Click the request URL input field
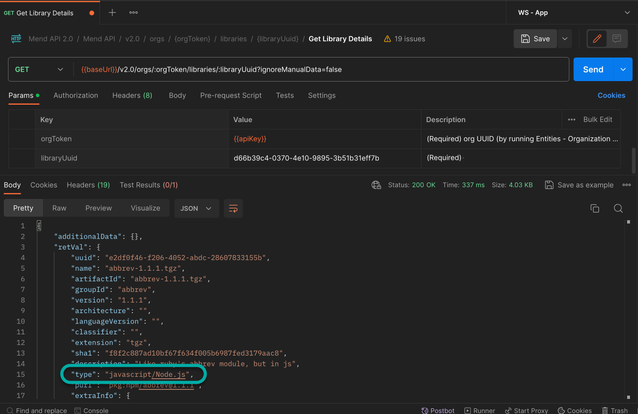Image resolution: width=638 pixels, height=414 pixels. click(x=321, y=69)
